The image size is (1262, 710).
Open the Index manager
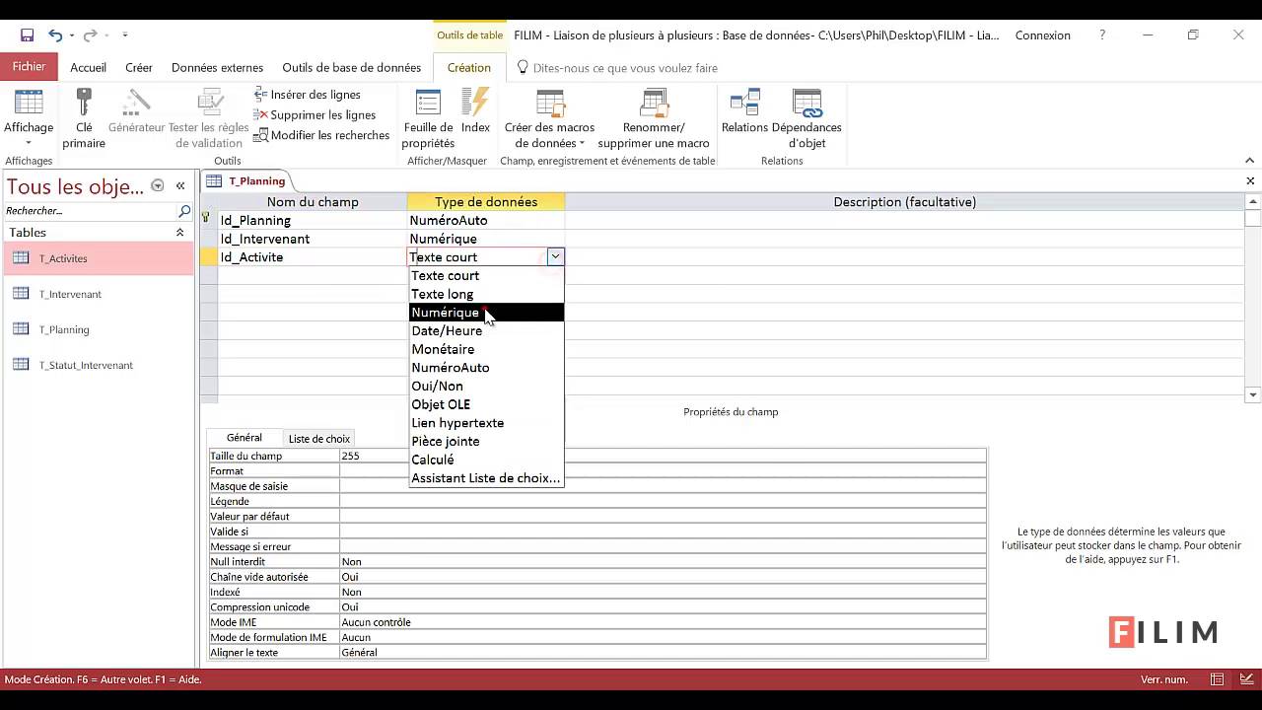[x=475, y=111]
